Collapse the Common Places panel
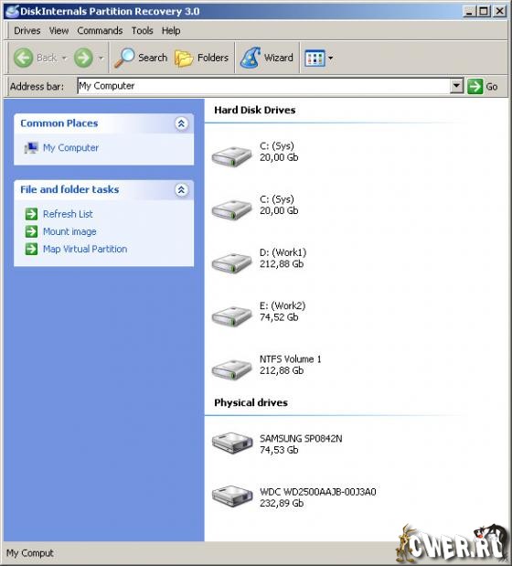The width and height of the screenshot is (512, 566). 182,123
